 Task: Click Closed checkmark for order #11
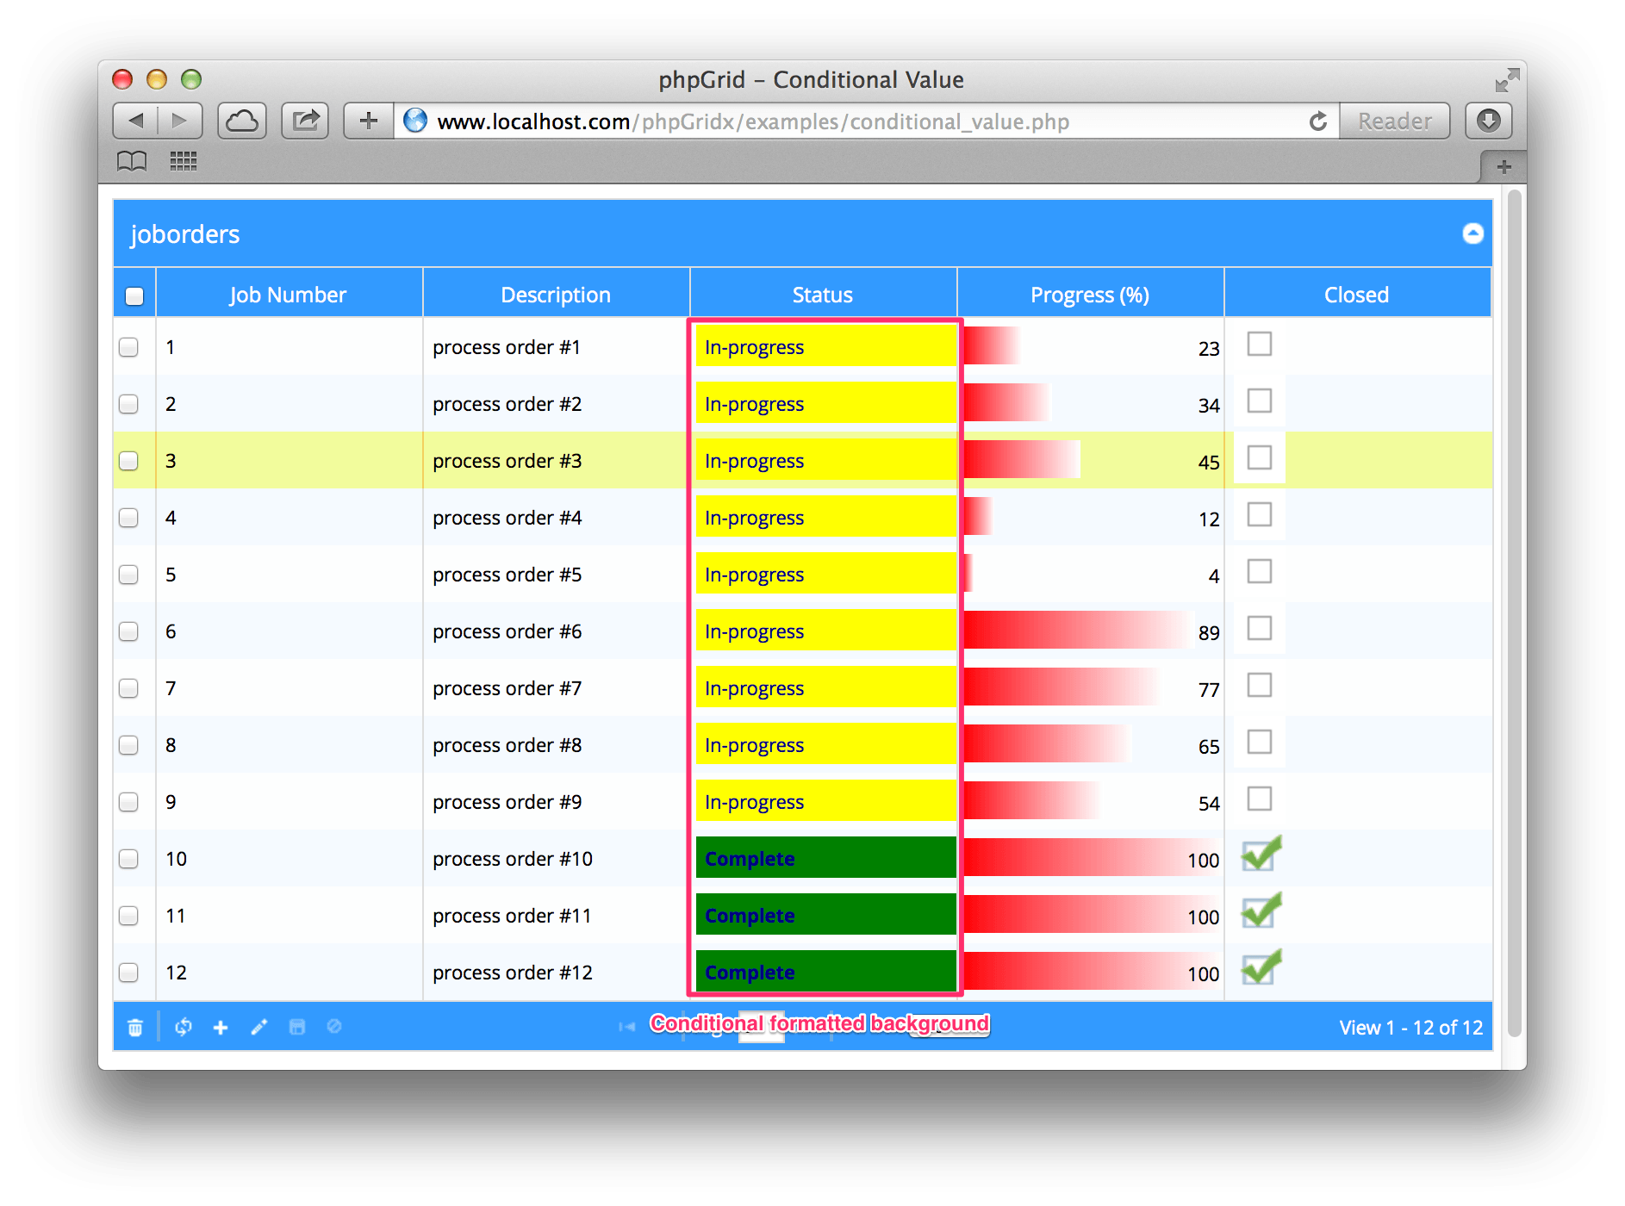coord(1261,911)
